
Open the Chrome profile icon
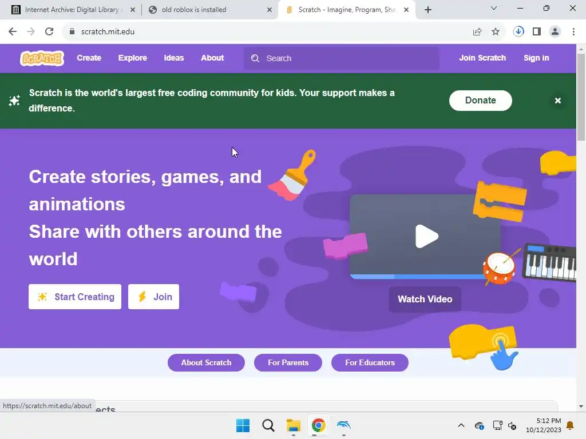(x=555, y=32)
